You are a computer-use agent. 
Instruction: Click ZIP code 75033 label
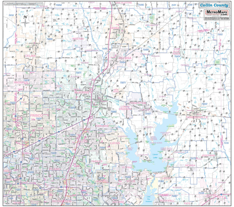point(13,103)
